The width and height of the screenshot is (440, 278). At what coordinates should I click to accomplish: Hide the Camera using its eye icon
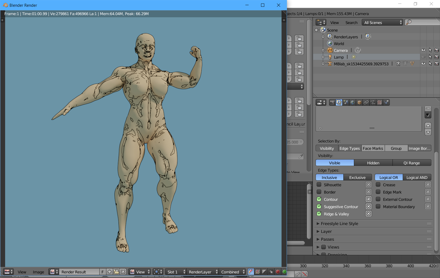tap(423, 50)
